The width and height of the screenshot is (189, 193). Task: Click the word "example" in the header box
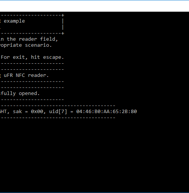pyautogui.click(x=14, y=21)
